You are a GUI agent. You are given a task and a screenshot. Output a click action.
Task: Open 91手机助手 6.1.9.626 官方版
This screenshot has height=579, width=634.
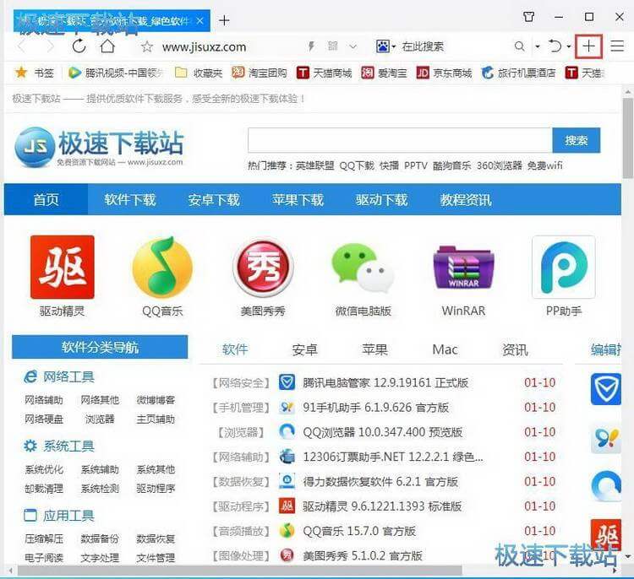pyautogui.click(x=376, y=408)
